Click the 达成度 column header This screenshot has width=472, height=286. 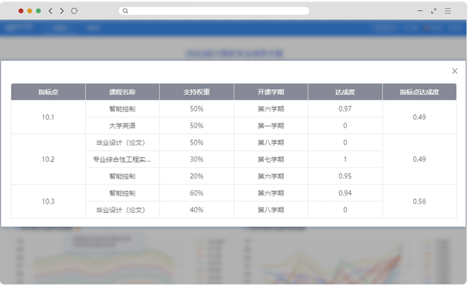click(345, 92)
